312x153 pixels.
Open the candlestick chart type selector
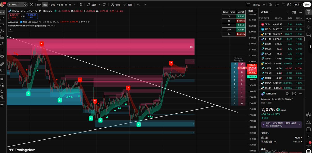(x=81, y=5)
